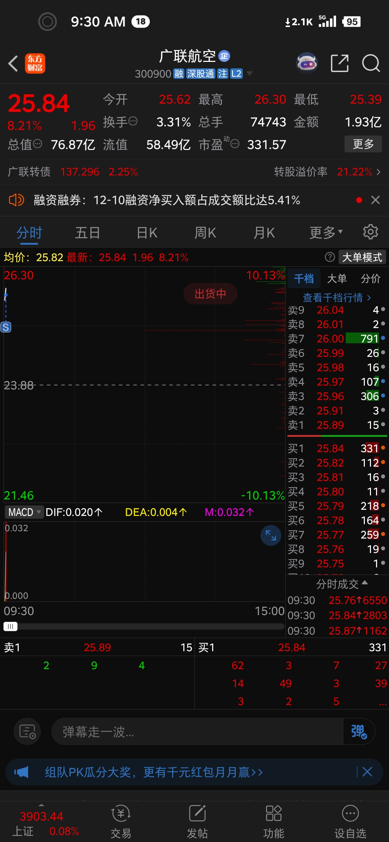Image resolution: width=389 pixels, height=842 pixels.
Task: Toggle 大单模式 mode
Action: click(362, 257)
